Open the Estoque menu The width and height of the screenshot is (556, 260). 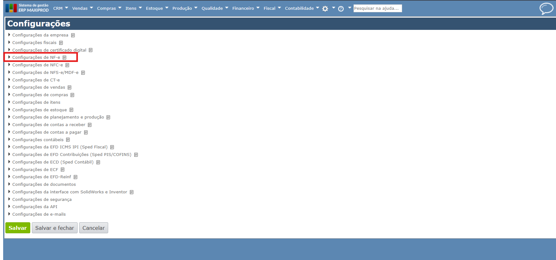tap(157, 8)
